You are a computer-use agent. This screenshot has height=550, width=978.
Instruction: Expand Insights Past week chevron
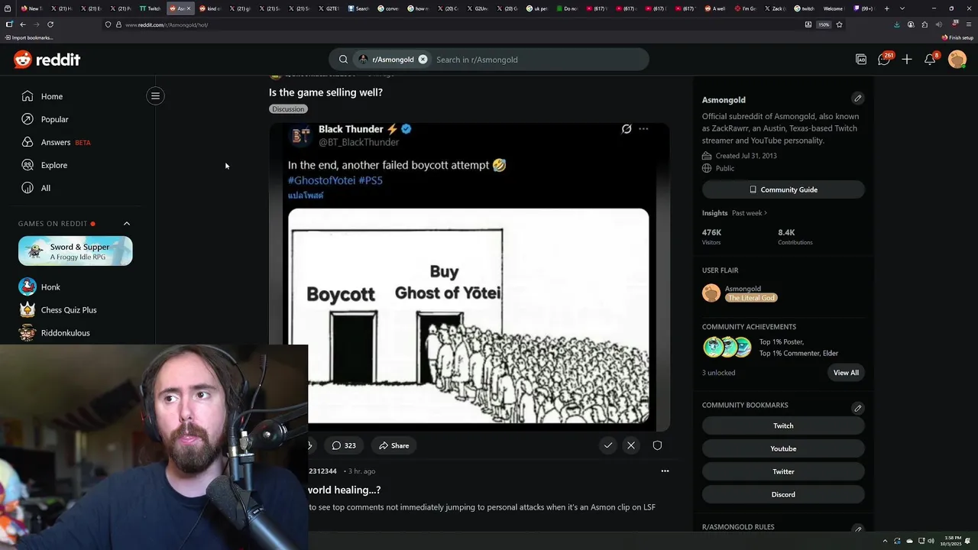pos(765,213)
